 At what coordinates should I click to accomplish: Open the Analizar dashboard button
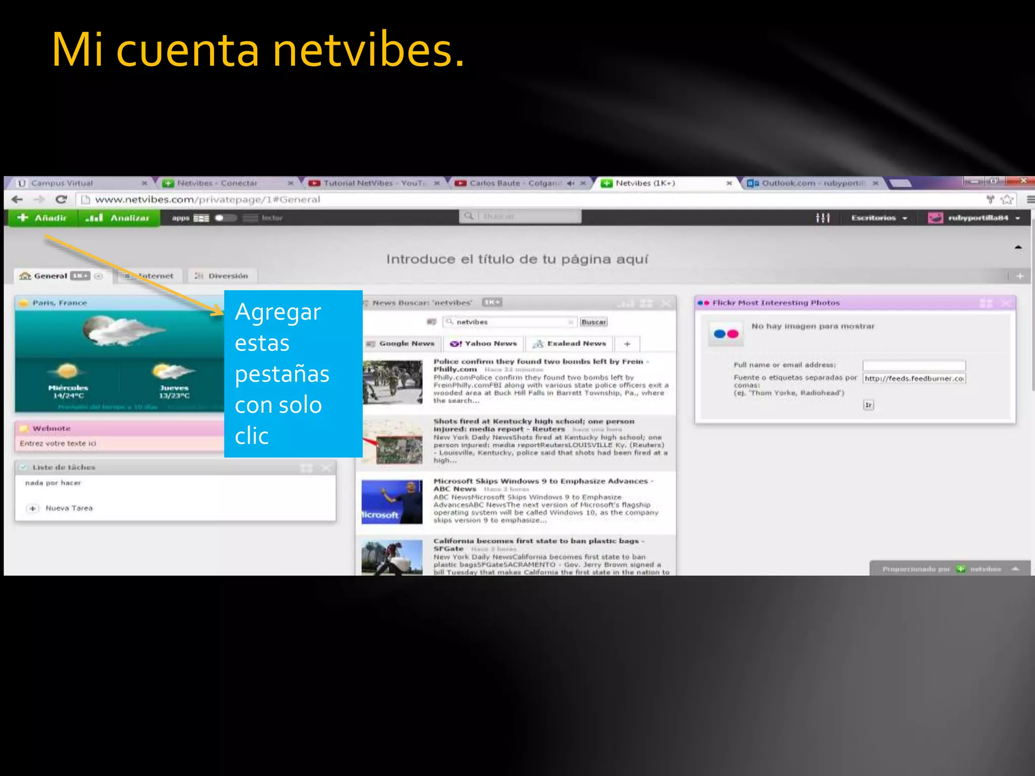118,218
